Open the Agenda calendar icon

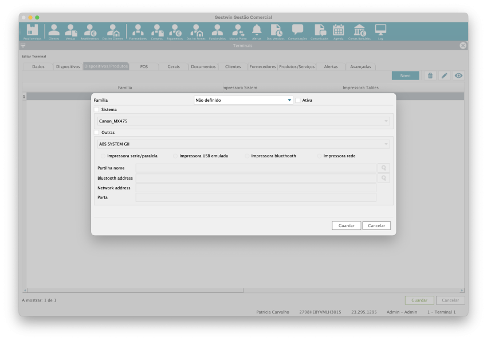[339, 31]
